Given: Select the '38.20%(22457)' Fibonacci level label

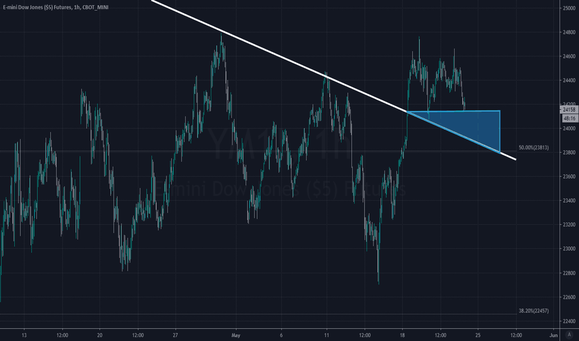Looking at the screenshot, I should coord(534,311).
